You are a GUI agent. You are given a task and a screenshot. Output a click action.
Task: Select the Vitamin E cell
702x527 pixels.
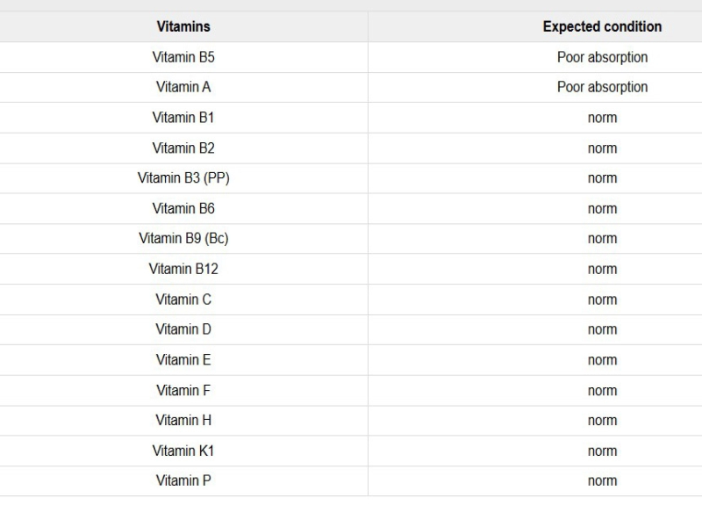183,360
